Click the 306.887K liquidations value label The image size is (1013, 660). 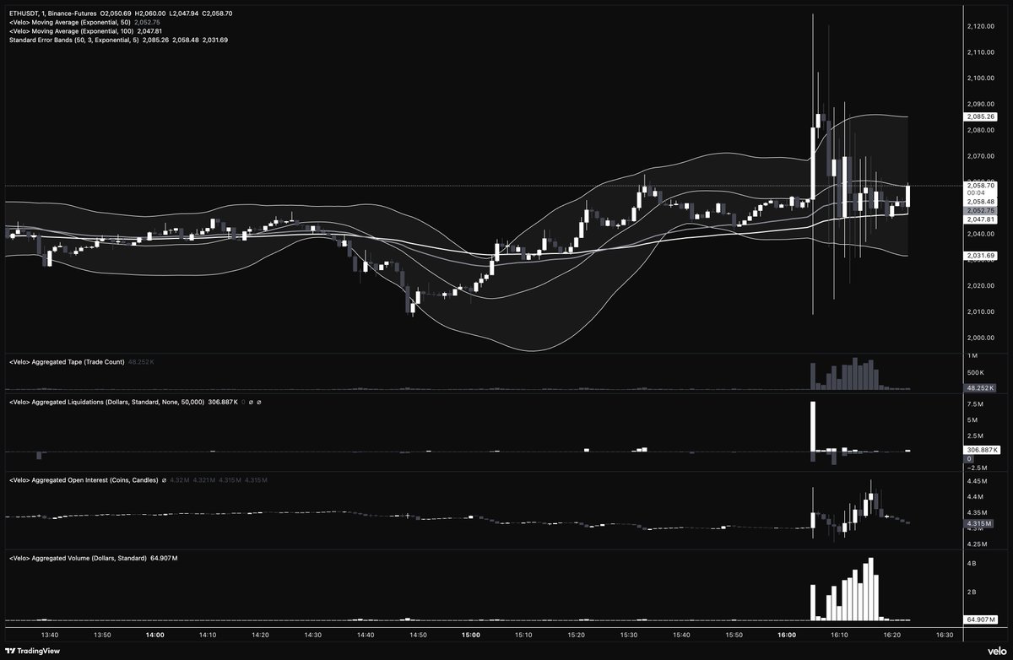pos(982,450)
